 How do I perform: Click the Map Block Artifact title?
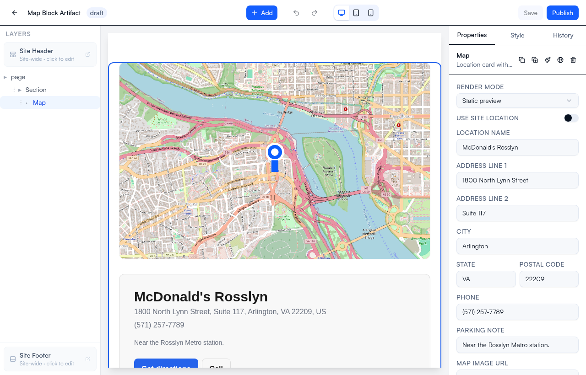tap(54, 13)
